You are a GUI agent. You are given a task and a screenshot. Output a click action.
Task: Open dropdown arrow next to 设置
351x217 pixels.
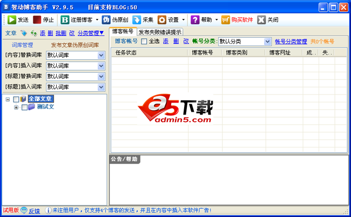tap(184, 19)
